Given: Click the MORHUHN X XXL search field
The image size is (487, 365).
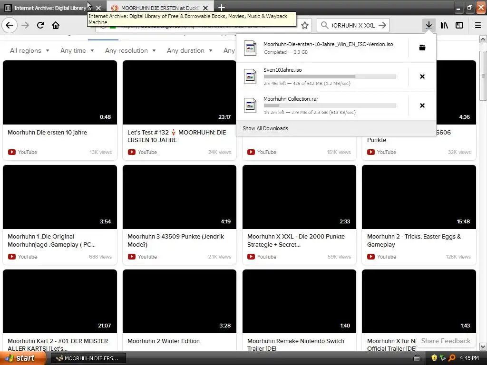Looking at the screenshot, I should [353, 25].
